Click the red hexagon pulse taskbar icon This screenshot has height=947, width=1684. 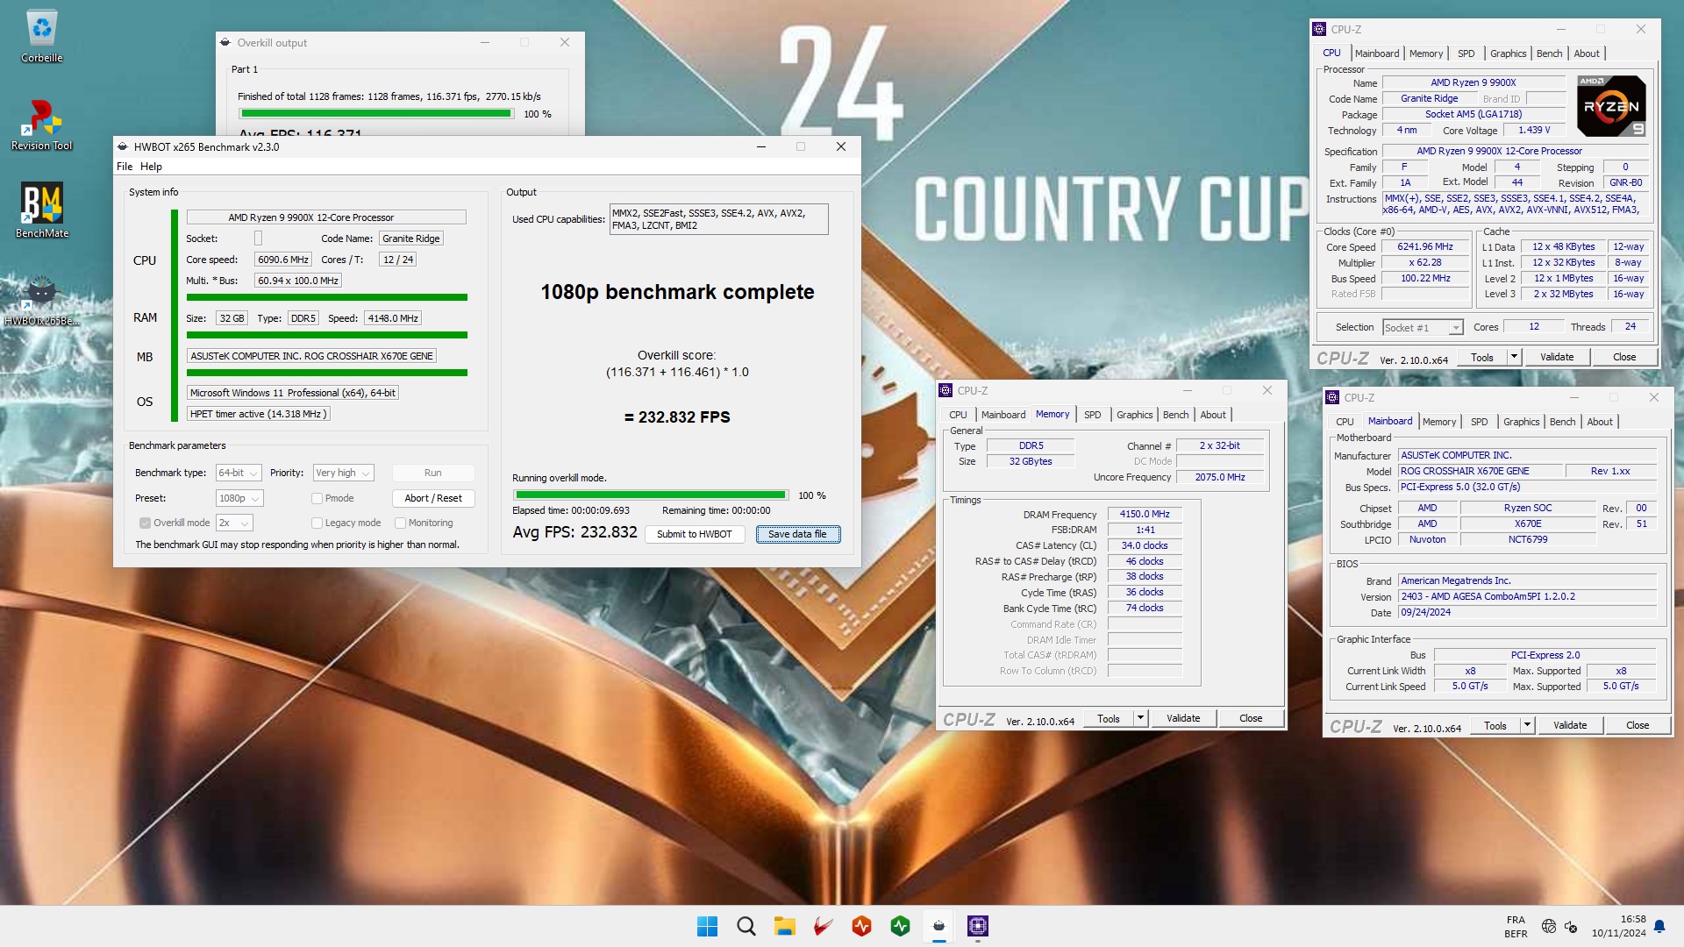point(861,926)
